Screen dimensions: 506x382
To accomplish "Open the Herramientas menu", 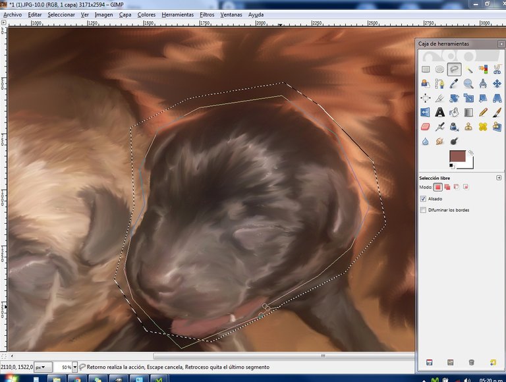I will point(177,14).
